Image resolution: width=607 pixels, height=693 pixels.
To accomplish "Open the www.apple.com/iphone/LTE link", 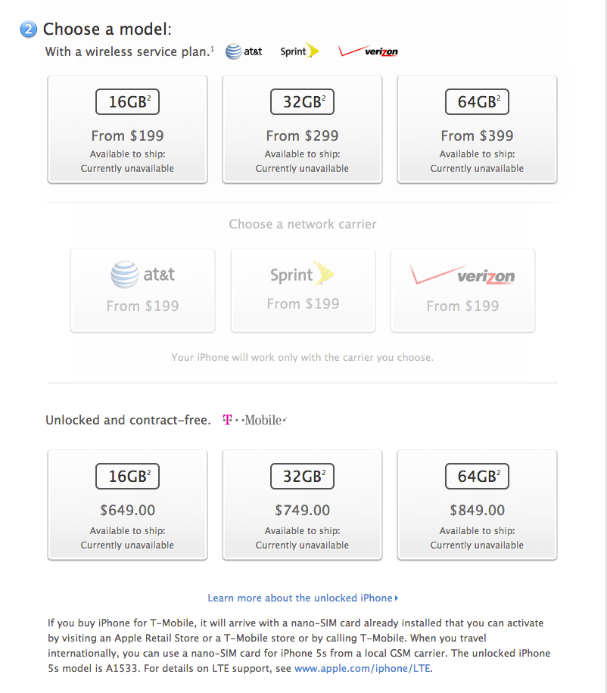I will 363,668.
